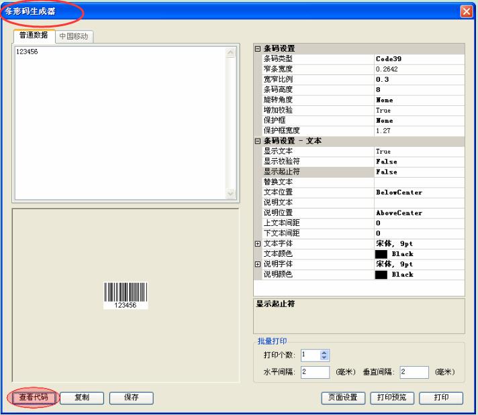The height and width of the screenshot is (415, 478).
Task: Click the 打印个数 spinner arrows
Action: (x=324, y=355)
